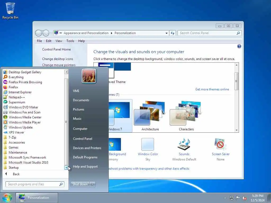Go to Control Panel Home link
271x203 pixels.
56,49
